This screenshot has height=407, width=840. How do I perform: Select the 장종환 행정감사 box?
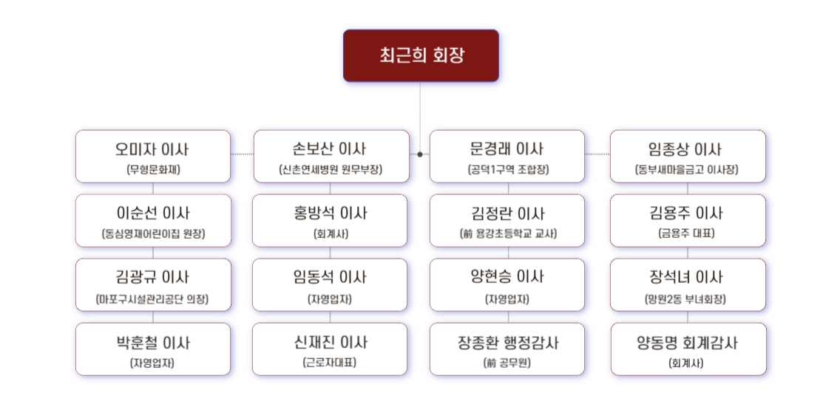coord(507,349)
